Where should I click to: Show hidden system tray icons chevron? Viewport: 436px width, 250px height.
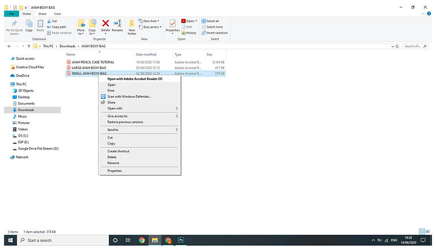click(x=373, y=240)
